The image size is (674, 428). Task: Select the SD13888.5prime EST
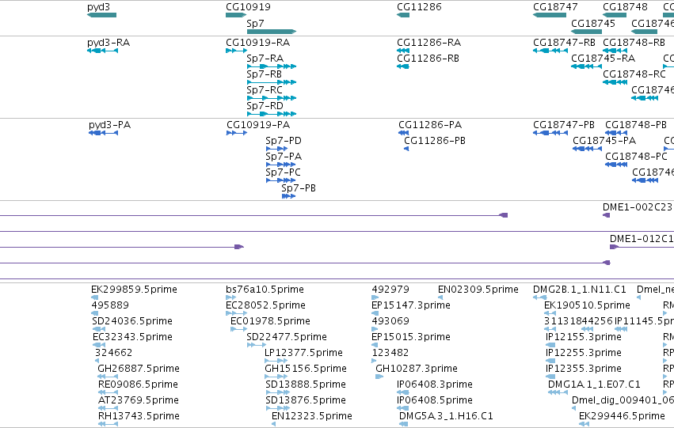[x=278, y=393]
